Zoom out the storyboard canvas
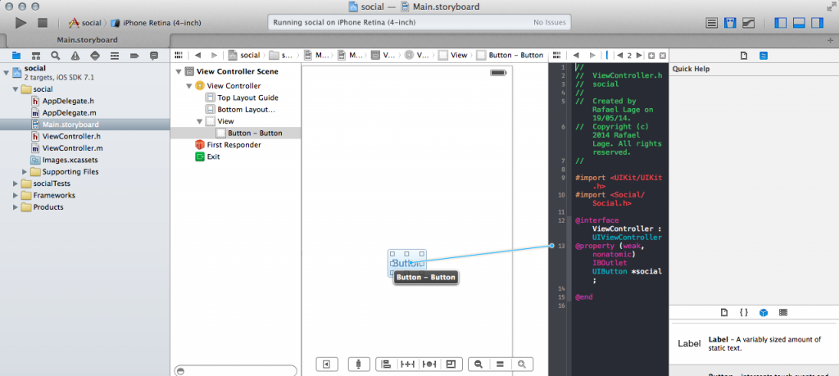Viewport: 839px width, 376px height. pos(478,364)
